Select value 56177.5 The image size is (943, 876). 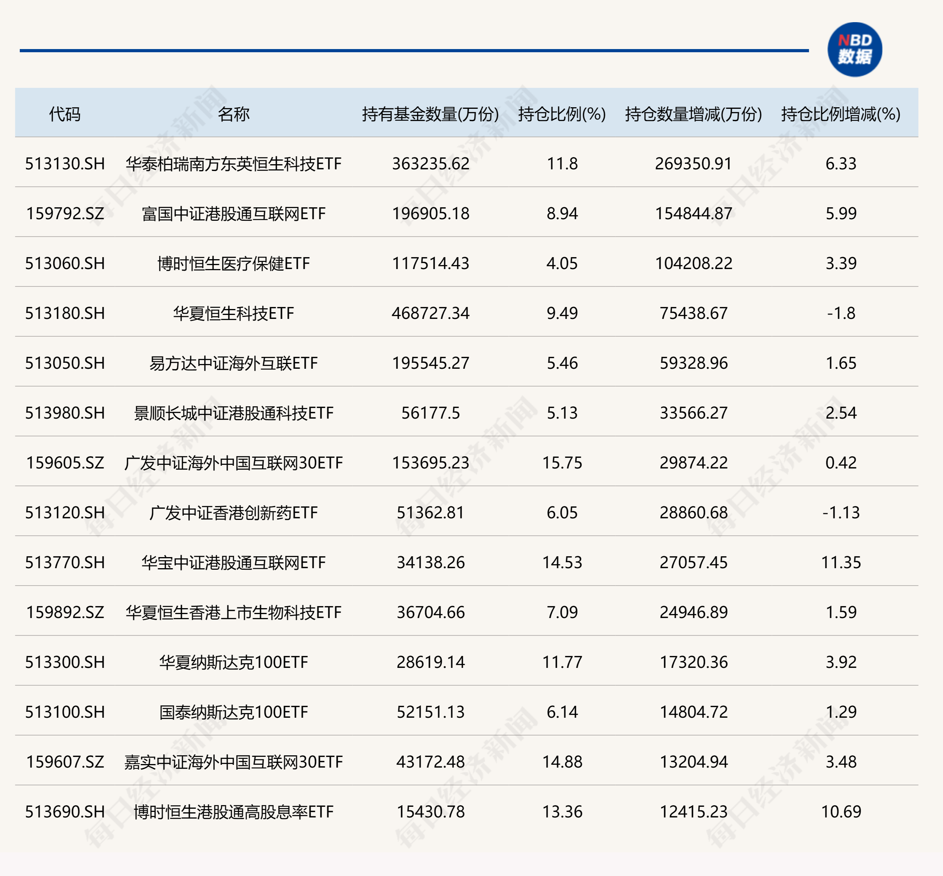click(x=430, y=413)
